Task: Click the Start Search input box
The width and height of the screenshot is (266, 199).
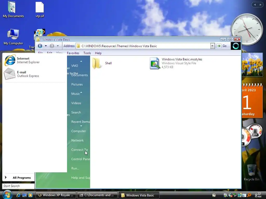Action: pyautogui.click(x=18, y=186)
